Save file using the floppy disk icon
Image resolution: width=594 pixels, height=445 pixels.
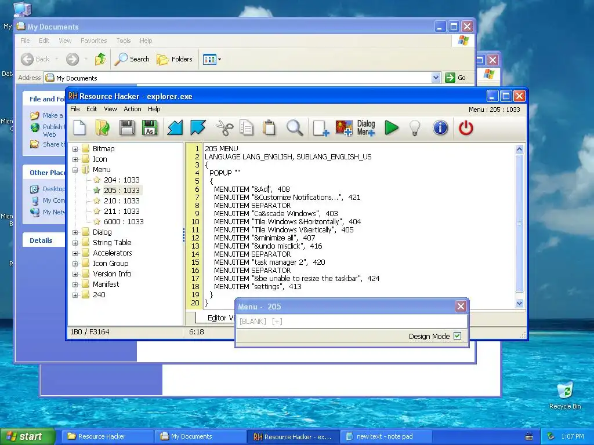(x=126, y=128)
